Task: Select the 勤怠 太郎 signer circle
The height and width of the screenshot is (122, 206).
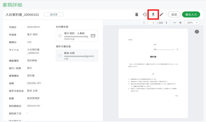Action: tap(60, 55)
